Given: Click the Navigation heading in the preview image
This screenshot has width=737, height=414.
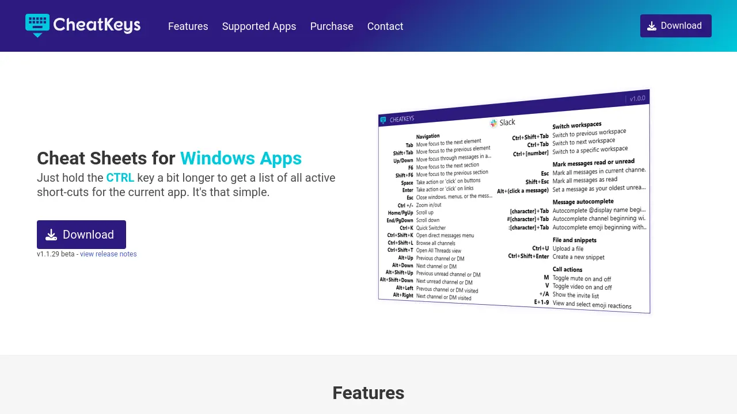Looking at the screenshot, I should pos(428,136).
